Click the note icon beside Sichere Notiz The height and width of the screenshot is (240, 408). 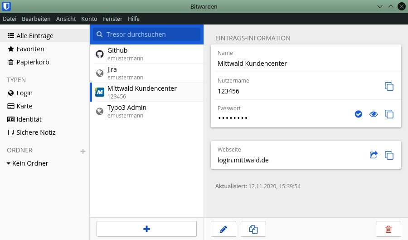pos(11,132)
